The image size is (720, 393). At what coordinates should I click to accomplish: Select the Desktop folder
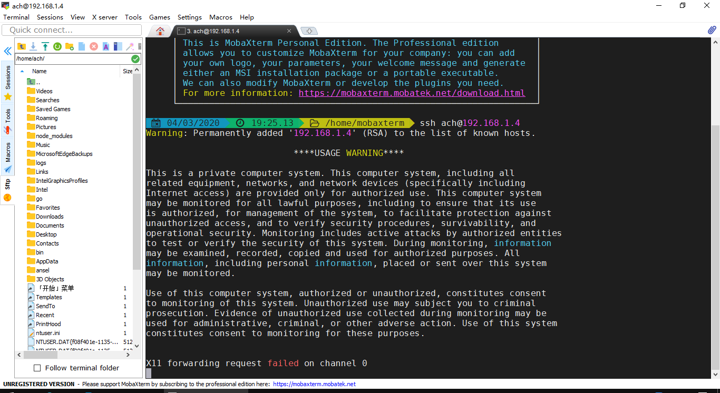coord(42,234)
